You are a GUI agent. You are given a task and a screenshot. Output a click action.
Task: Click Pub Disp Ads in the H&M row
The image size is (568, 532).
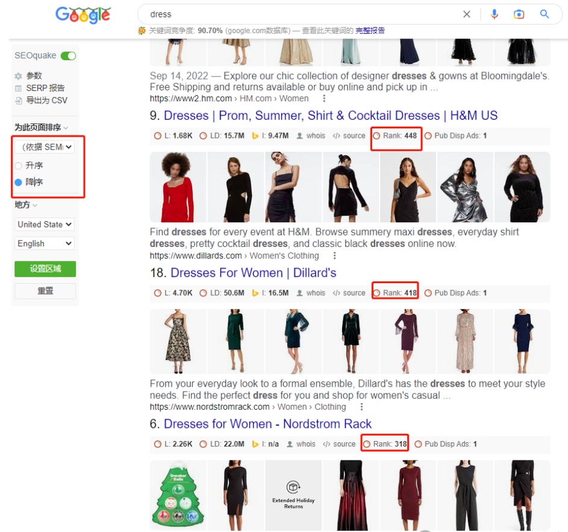(456, 136)
